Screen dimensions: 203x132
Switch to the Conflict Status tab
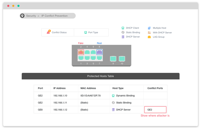click(x=58, y=32)
